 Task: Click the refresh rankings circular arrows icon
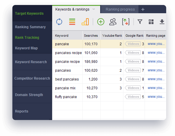[x=59, y=22]
